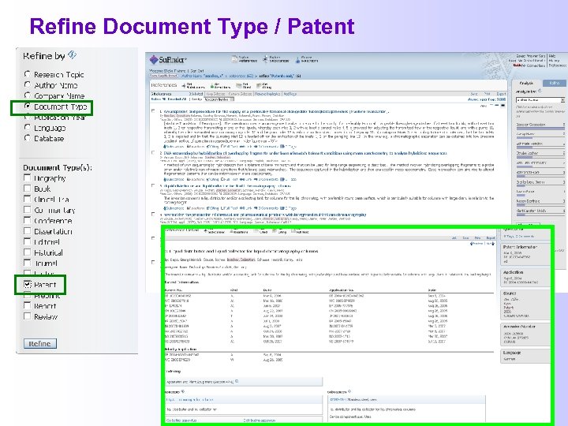Click Get Citing in References toolbar
568x426 pixels.
[264, 85]
